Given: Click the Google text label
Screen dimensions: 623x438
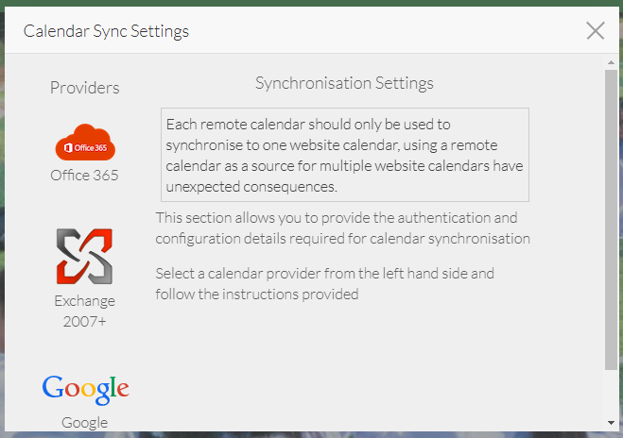Looking at the screenshot, I should tap(85, 422).
